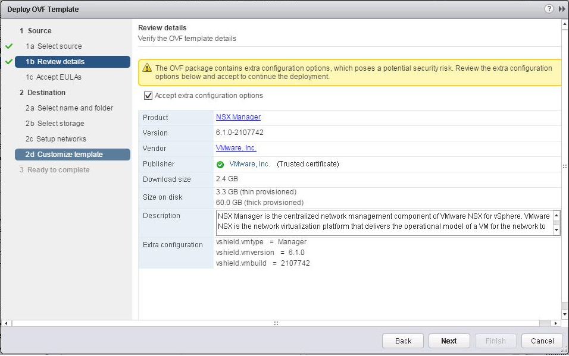The width and height of the screenshot is (569, 356).
Task: Click the download size value 2.4 GB
Action: tap(227, 179)
